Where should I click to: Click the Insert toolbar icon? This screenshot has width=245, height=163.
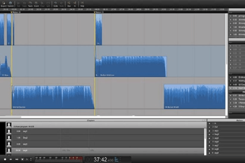pos(37,5)
